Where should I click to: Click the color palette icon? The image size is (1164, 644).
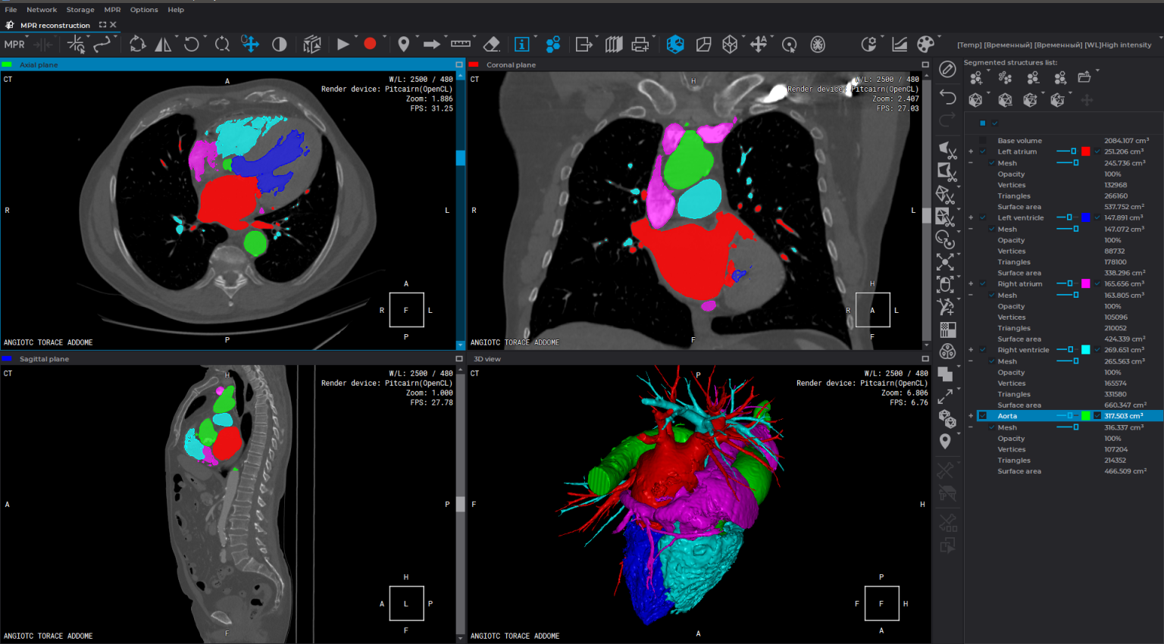[925, 45]
